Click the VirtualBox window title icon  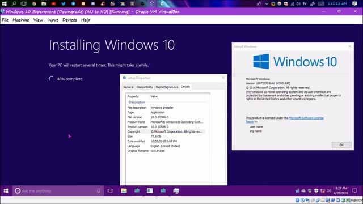(x=2, y=11)
